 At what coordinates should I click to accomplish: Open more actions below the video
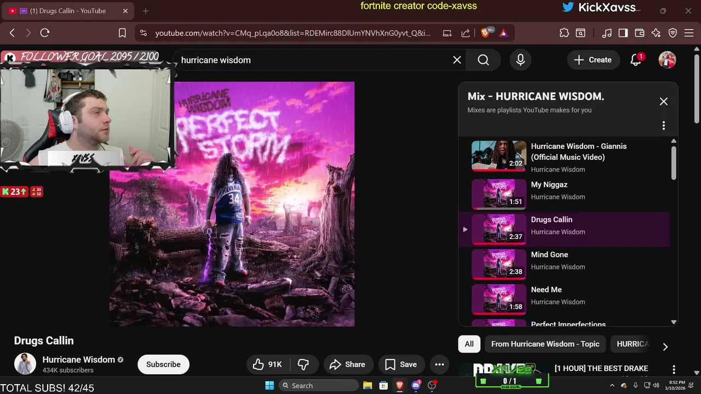[x=439, y=364]
